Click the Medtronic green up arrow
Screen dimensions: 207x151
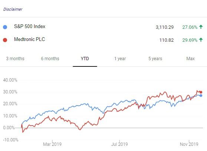point(201,40)
